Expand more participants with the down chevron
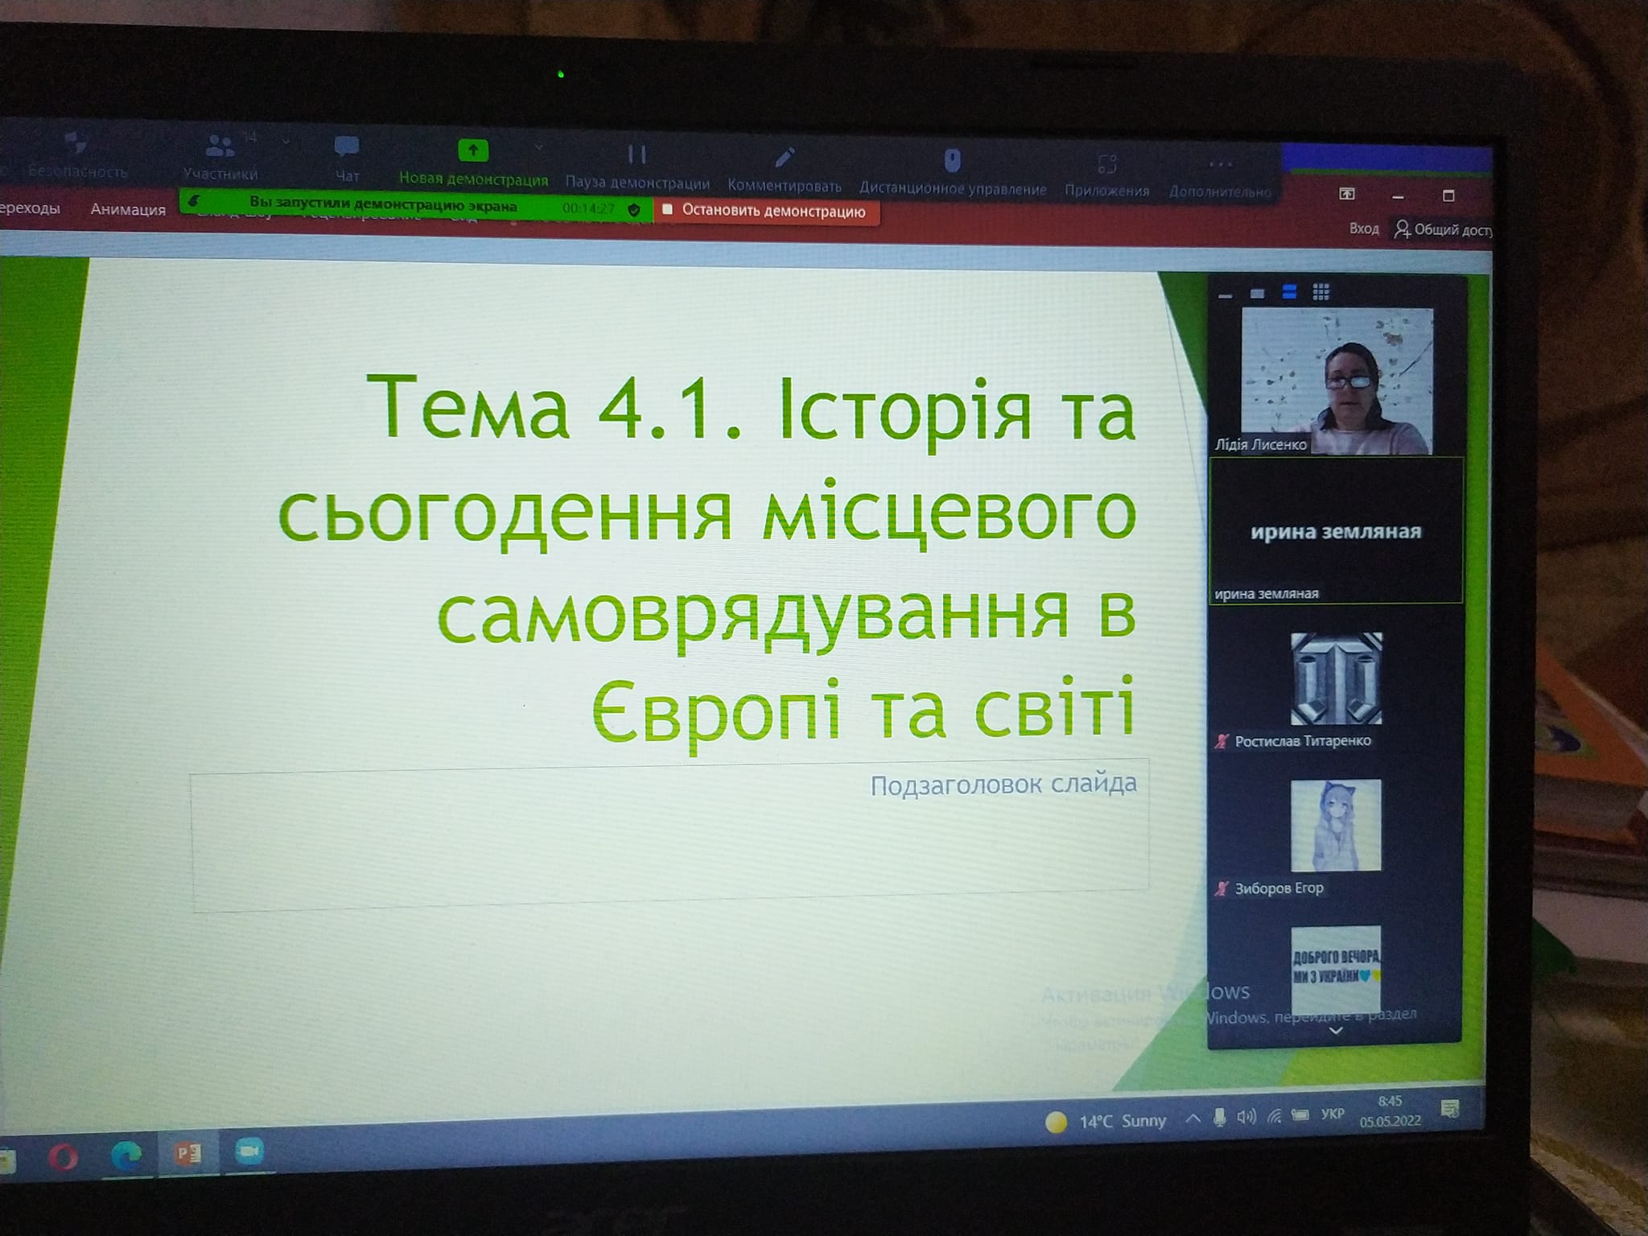This screenshot has height=1236, width=1648. pos(1336,1030)
